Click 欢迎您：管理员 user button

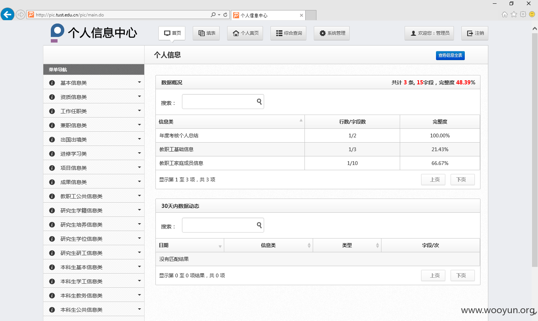pos(429,33)
